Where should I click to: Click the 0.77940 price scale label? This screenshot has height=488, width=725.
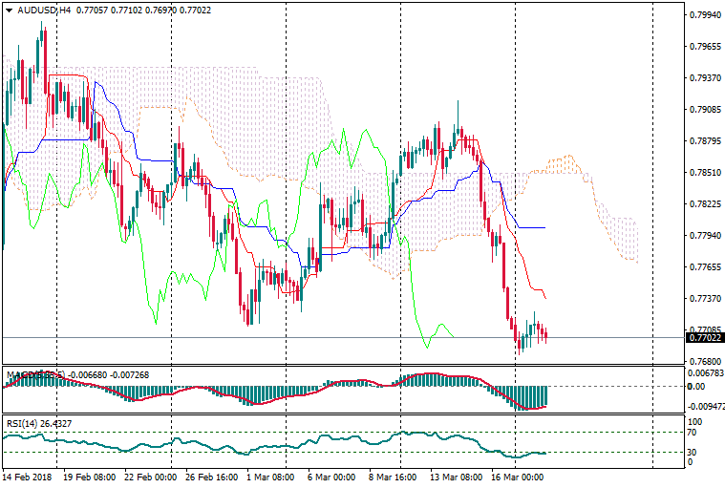705,235
